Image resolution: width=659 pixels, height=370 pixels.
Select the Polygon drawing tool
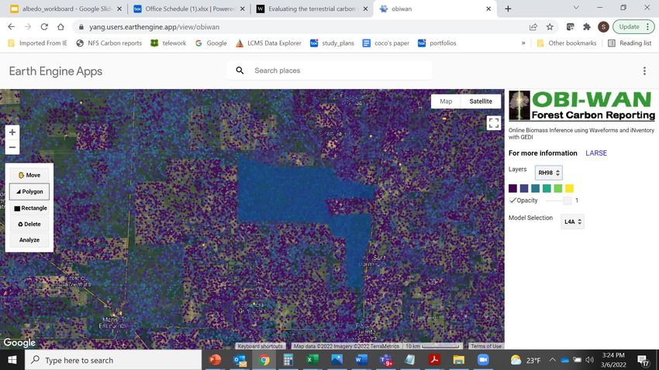29,191
